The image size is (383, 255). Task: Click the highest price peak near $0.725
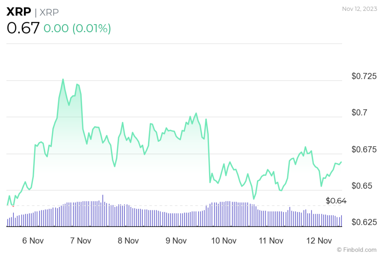tap(63, 79)
